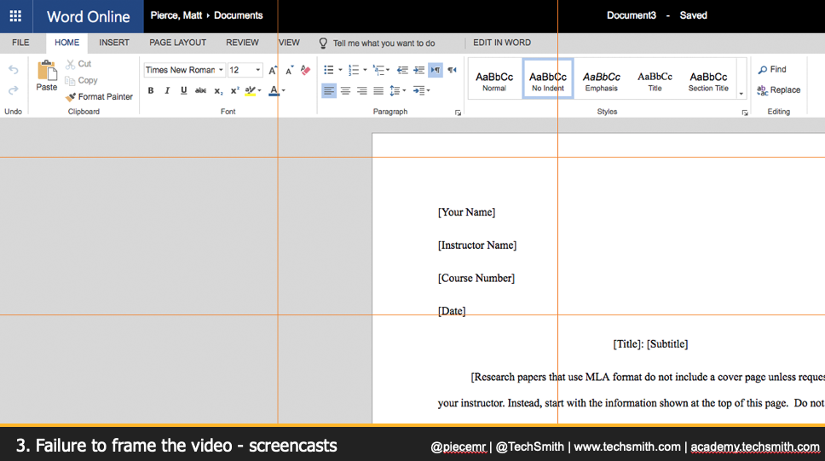The width and height of the screenshot is (825, 461).
Task: Click Copy in the Clipboard group
Action: coord(81,80)
